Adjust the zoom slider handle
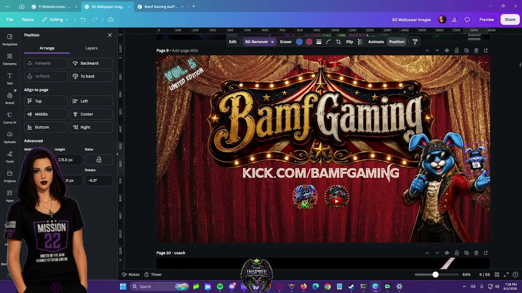This screenshot has width=522, height=293. (x=436, y=275)
